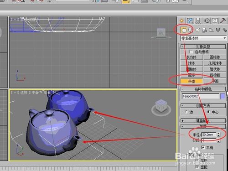Click the 分段 value field
The image size is (228, 171).
209,141
